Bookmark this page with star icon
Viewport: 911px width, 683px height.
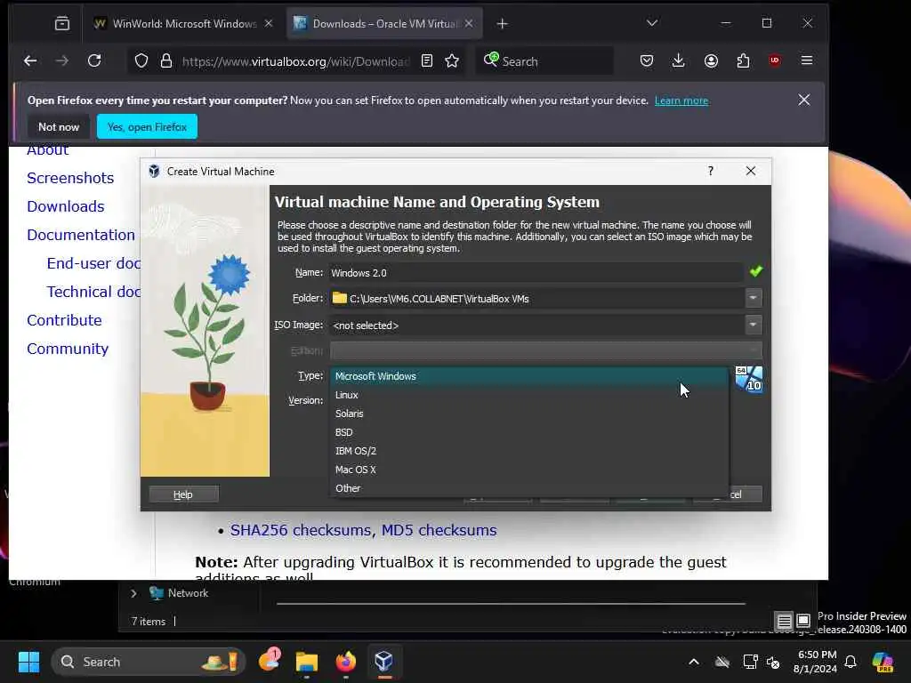452,61
